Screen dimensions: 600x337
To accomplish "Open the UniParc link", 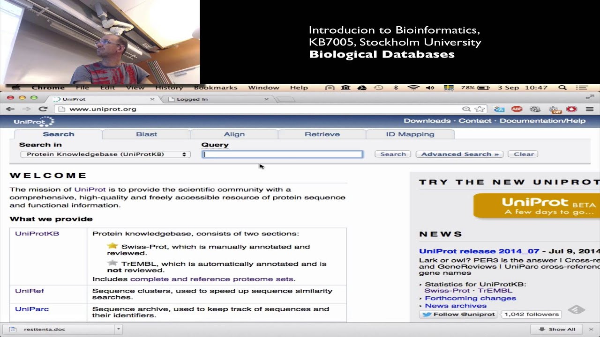I will (32, 309).
